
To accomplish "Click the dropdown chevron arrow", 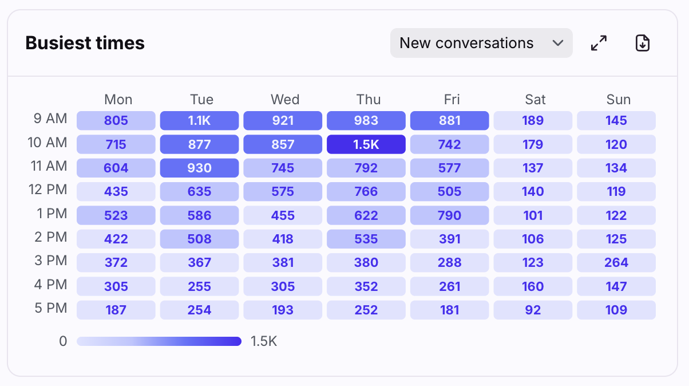I will pos(557,43).
